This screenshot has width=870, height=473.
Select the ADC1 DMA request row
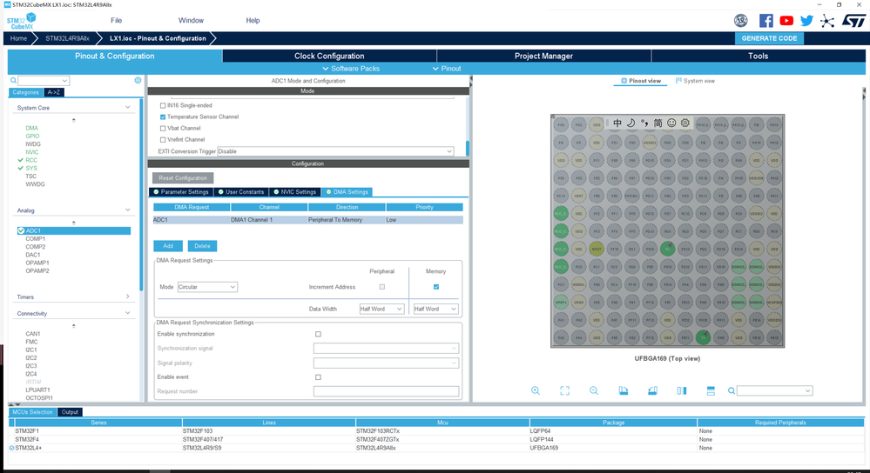point(308,220)
